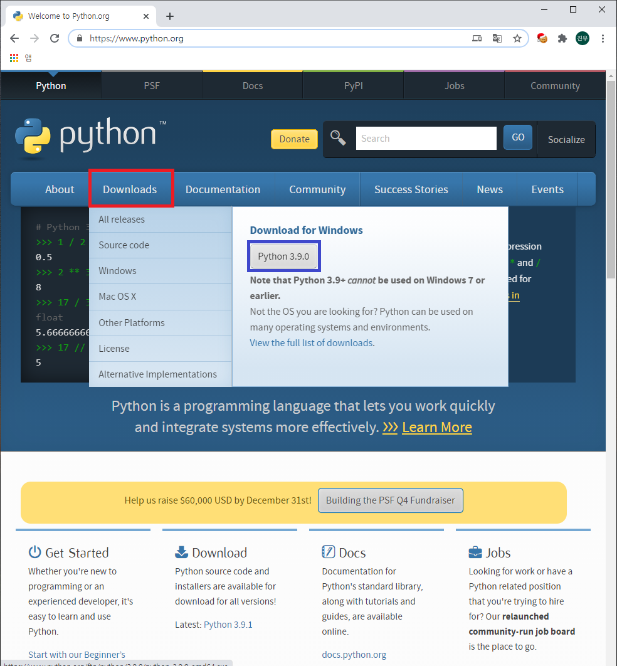This screenshot has height=666, width=617.
Task: Click the Learn More link
Action: [437, 427]
